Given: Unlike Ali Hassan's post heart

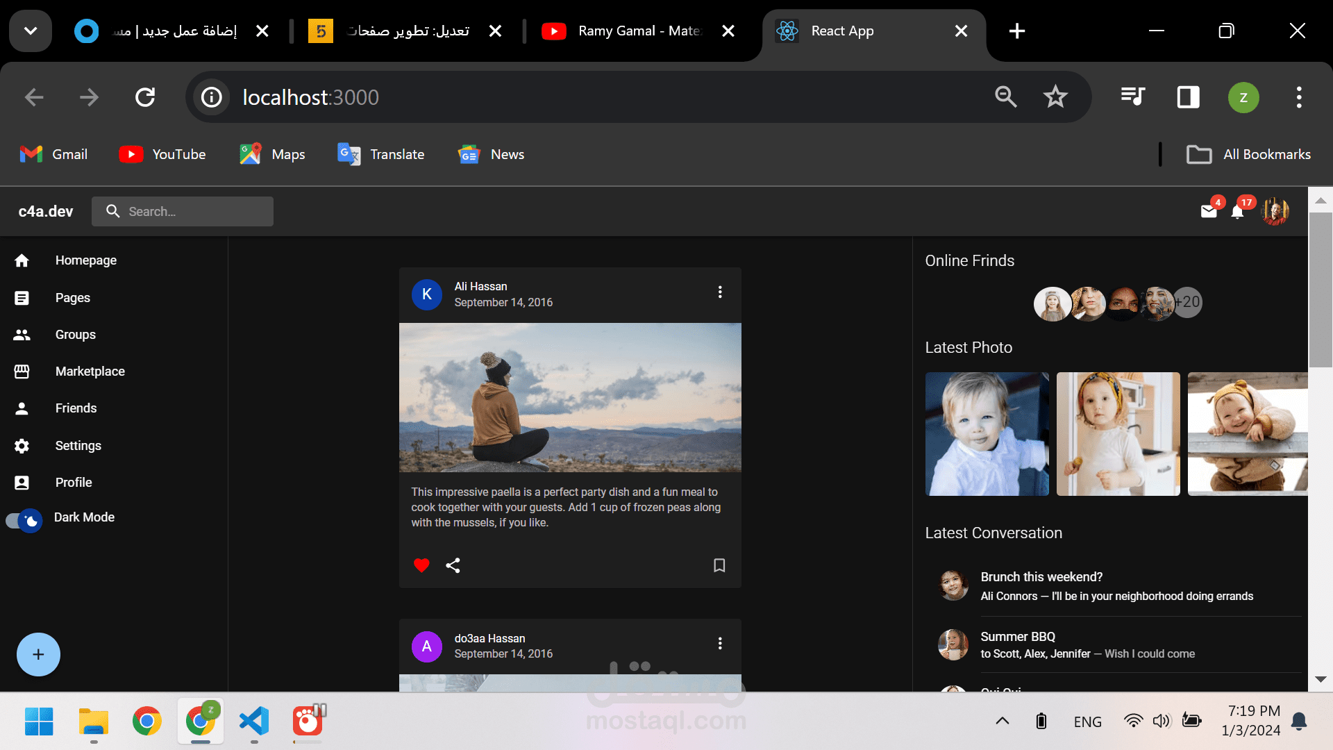Looking at the screenshot, I should [421, 565].
